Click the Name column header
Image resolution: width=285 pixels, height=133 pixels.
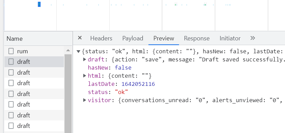click(38, 39)
